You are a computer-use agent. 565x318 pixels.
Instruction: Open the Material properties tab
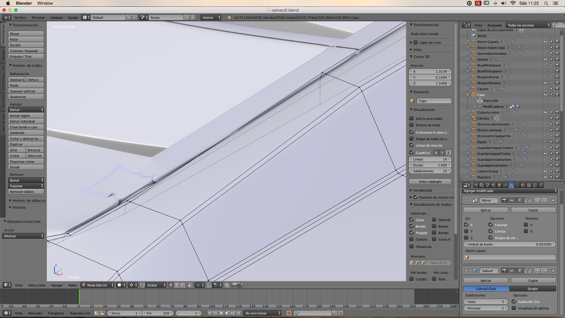click(x=523, y=185)
